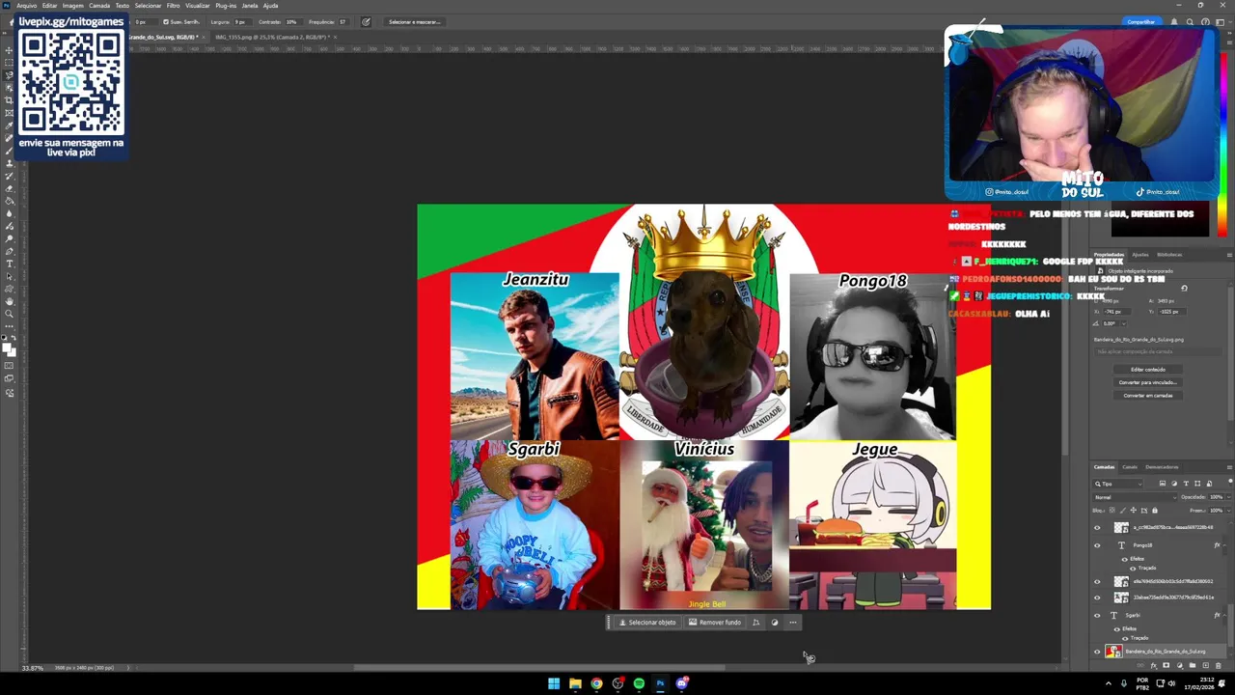Toggle Efeitos visibility under Pongo18
This screenshot has width=1235, height=695.
pos(1125,559)
